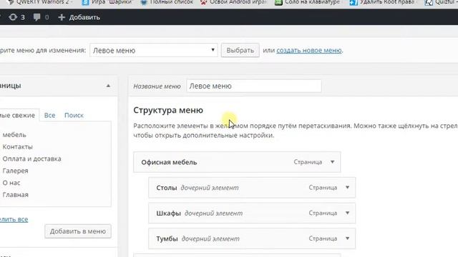Click the Добавить в меню button

click(78, 231)
